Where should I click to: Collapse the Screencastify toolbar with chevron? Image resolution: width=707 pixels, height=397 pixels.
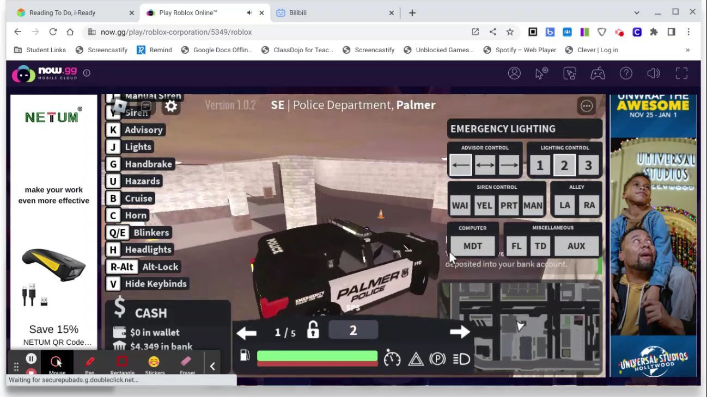212,366
